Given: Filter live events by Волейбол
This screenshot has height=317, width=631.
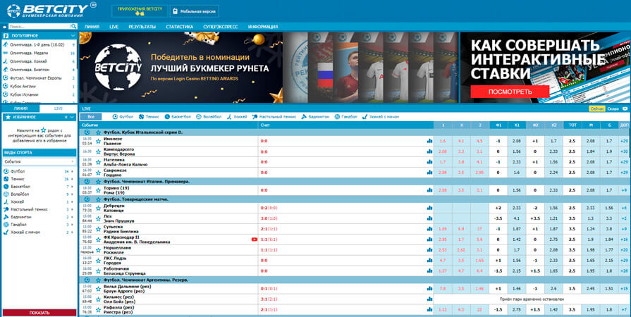Looking at the screenshot, I should [x=209, y=117].
